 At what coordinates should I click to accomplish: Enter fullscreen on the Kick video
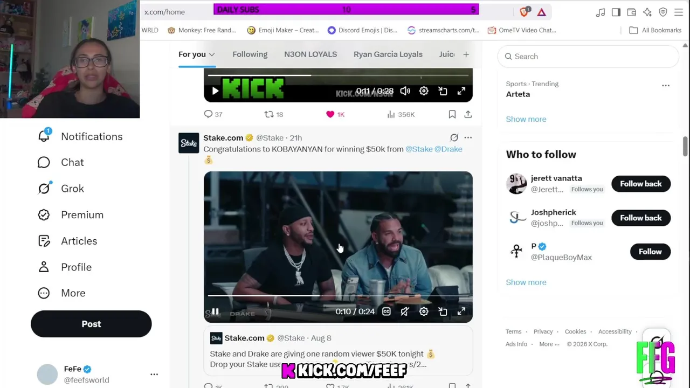pyautogui.click(x=461, y=91)
